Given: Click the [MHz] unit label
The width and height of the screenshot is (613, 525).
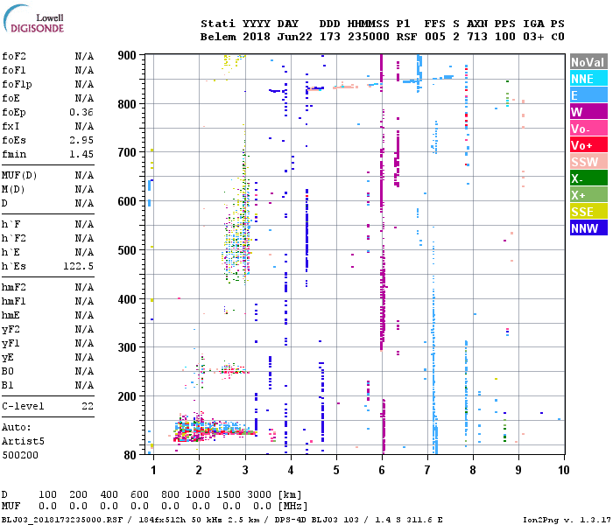Looking at the screenshot, I should click(292, 507).
